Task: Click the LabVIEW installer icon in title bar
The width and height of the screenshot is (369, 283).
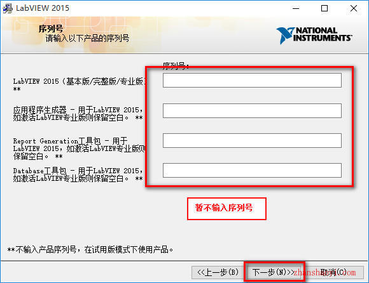Action: [x=7, y=8]
